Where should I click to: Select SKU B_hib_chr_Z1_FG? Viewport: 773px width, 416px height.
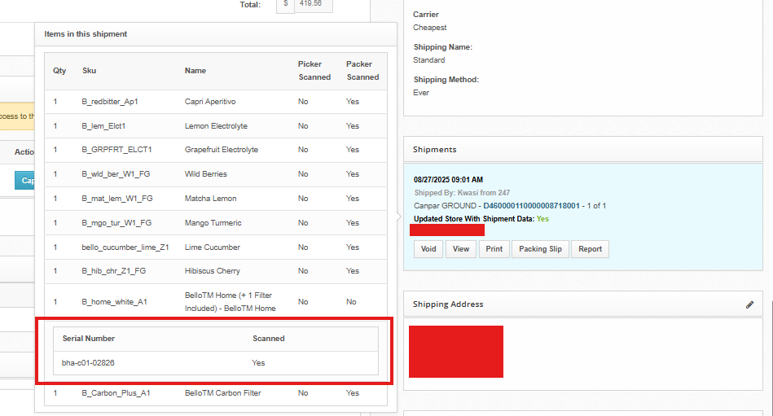pos(114,270)
